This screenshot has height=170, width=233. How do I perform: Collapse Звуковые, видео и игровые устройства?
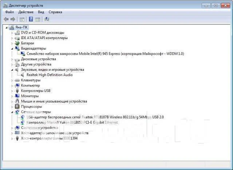(12, 70)
